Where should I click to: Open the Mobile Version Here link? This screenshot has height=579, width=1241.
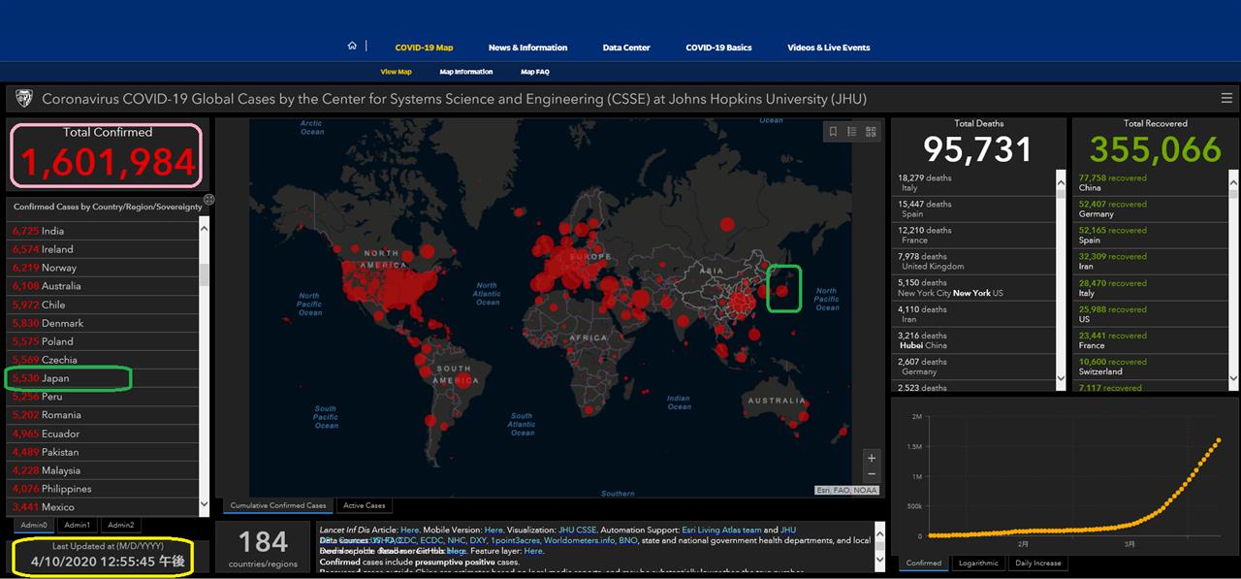point(494,531)
